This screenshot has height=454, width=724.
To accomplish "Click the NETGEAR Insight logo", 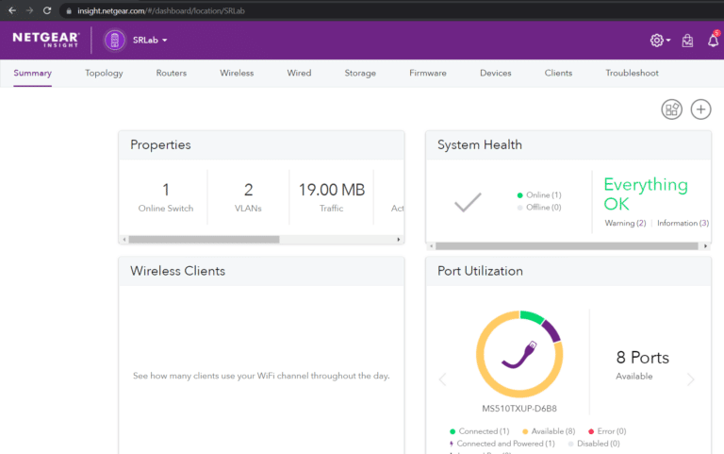I will click(x=45, y=40).
